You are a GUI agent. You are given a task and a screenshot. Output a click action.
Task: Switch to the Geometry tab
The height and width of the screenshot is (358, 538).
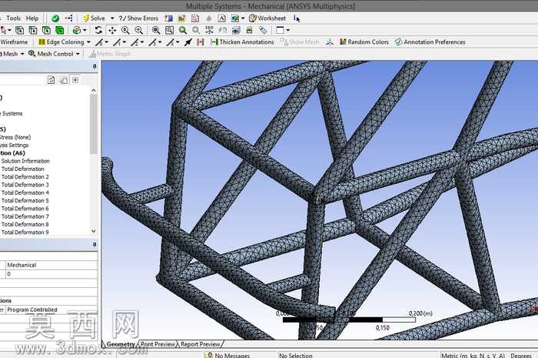tap(121, 344)
